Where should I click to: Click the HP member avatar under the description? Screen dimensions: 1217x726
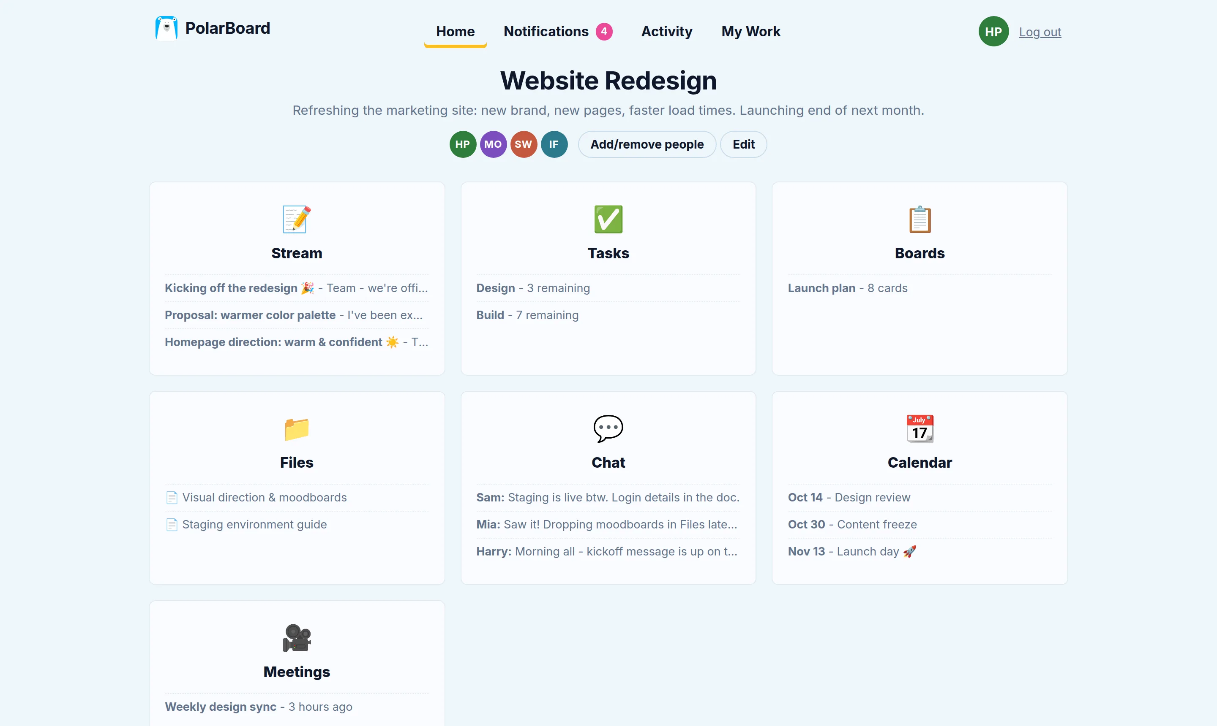click(x=462, y=144)
